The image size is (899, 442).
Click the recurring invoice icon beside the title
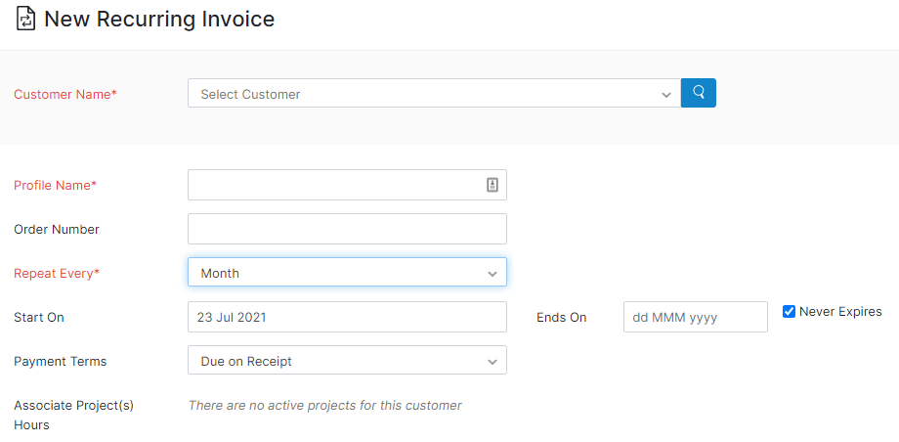(25, 19)
